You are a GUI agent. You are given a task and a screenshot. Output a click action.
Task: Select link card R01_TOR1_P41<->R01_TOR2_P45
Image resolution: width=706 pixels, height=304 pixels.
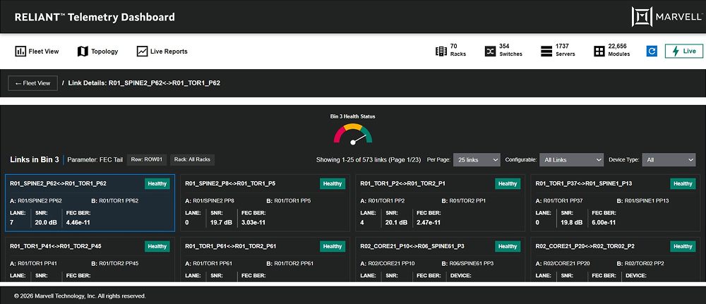[x=90, y=260]
